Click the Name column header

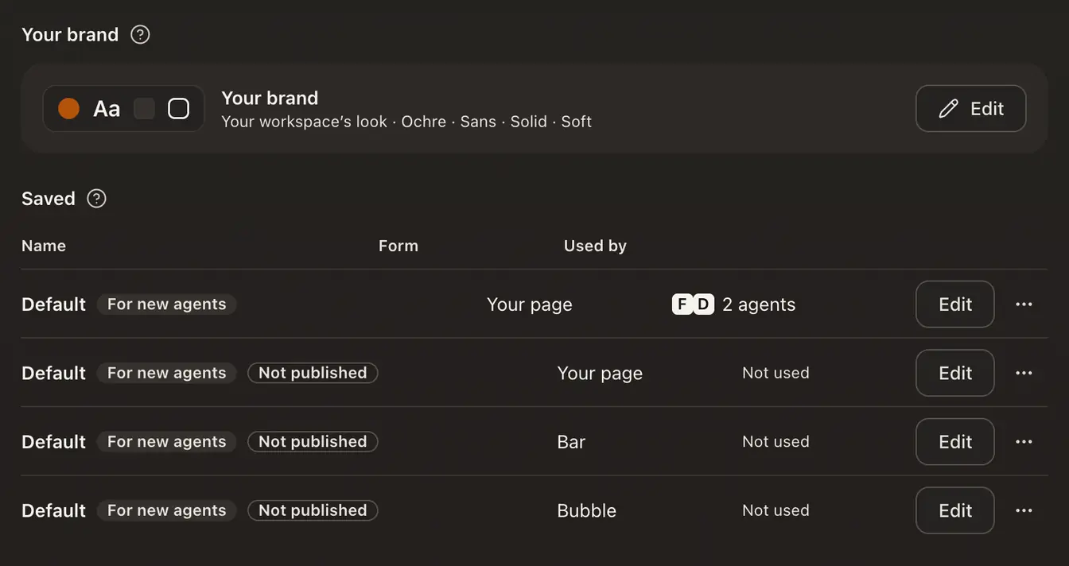tap(44, 246)
